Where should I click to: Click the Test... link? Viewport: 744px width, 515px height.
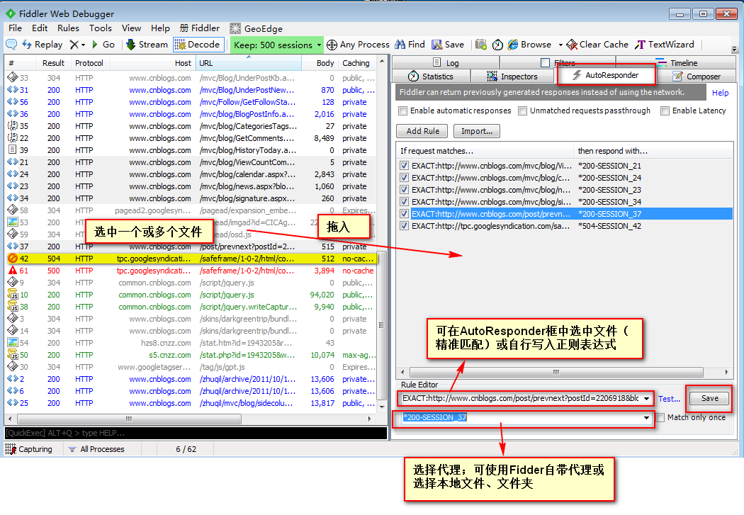pyautogui.click(x=669, y=400)
